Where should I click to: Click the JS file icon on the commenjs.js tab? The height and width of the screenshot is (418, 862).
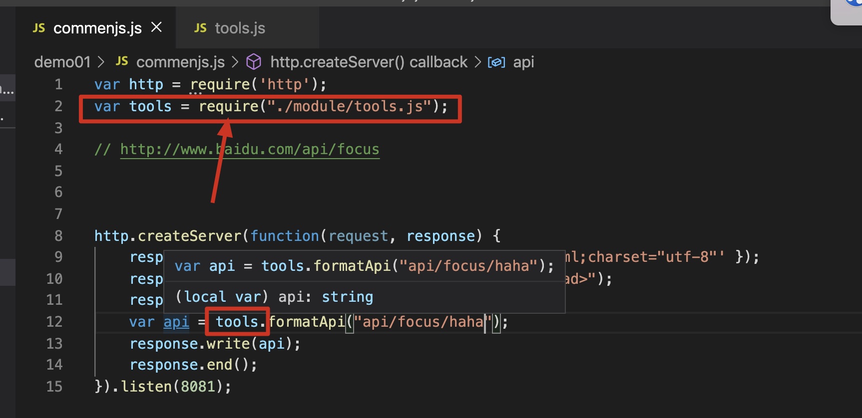[39, 28]
